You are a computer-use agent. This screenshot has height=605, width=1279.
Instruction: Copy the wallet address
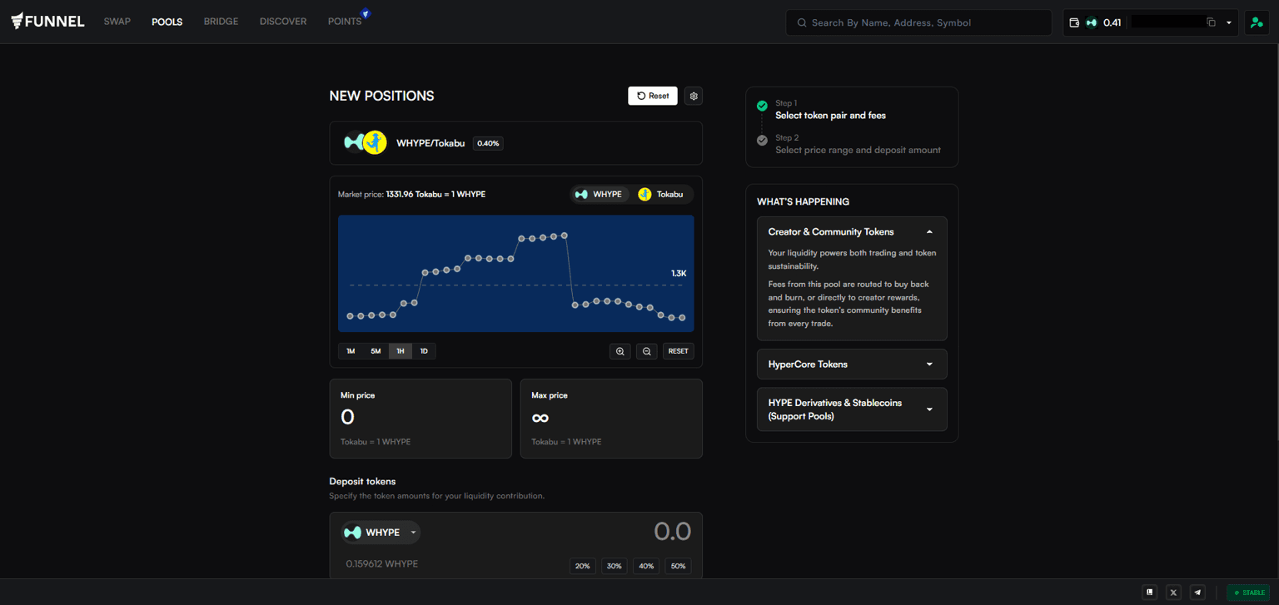1211,22
